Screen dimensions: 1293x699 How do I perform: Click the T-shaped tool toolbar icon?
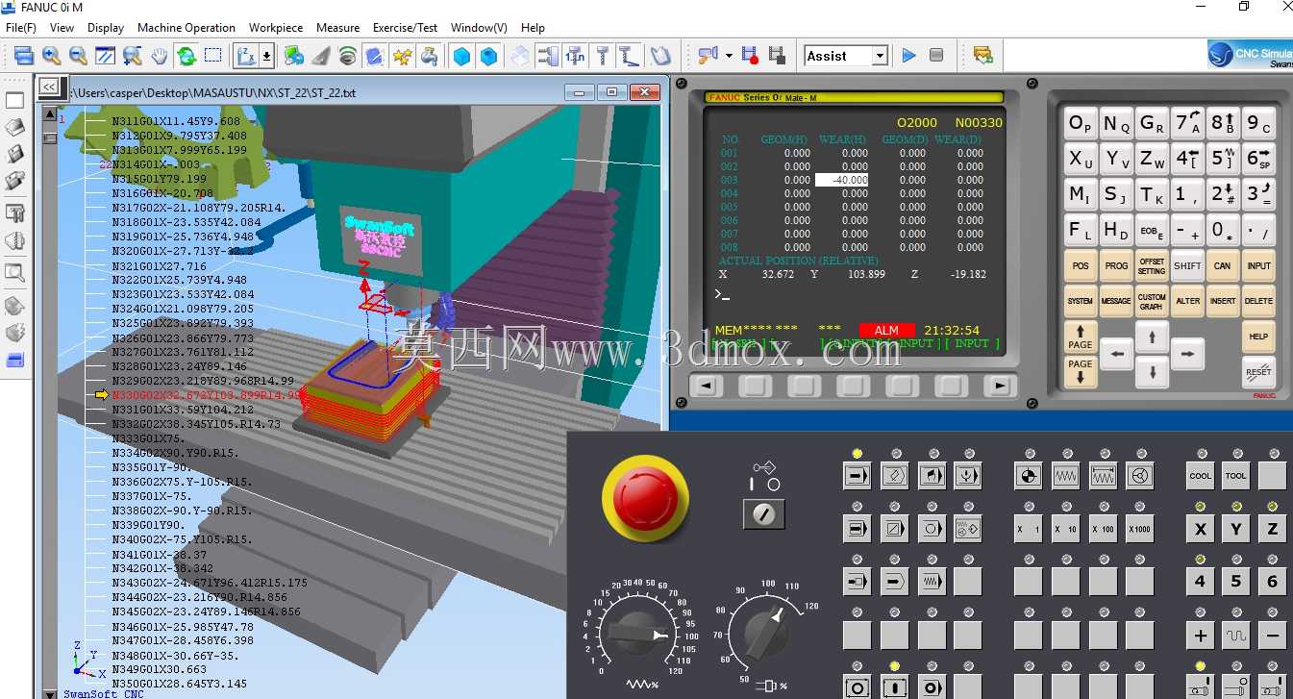(x=603, y=56)
